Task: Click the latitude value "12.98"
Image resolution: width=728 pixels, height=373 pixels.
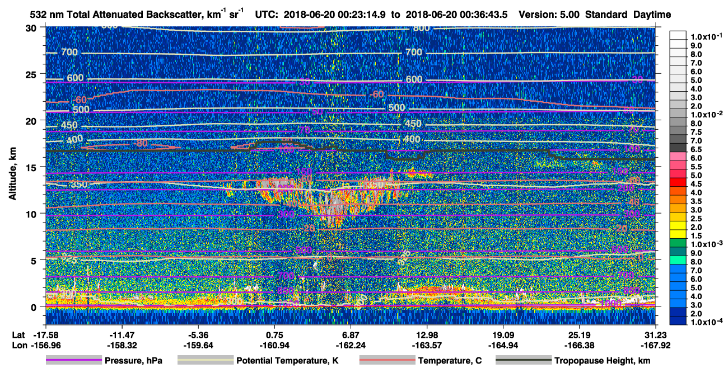Action: (x=427, y=334)
